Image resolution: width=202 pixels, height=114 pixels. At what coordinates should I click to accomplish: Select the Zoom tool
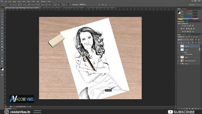[x=2, y=64]
